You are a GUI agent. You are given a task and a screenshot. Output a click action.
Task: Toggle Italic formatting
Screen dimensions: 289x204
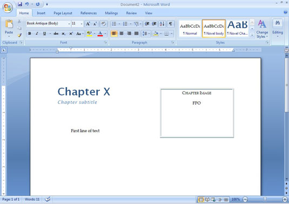(x=37, y=34)
